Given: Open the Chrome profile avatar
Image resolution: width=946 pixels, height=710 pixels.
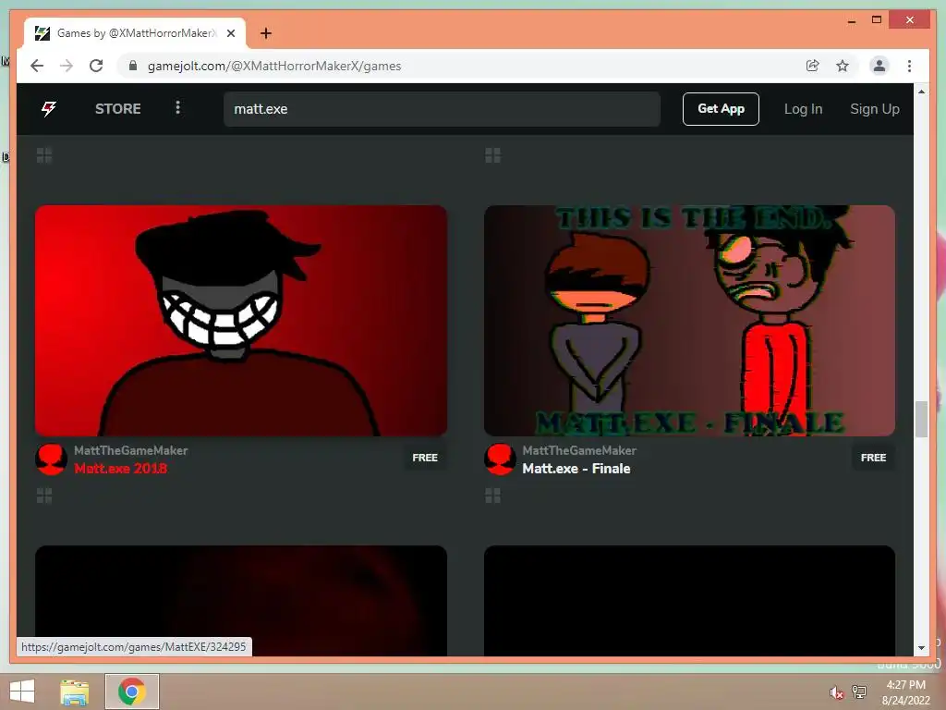Looking at the screenshot, I should pos(879,66).
